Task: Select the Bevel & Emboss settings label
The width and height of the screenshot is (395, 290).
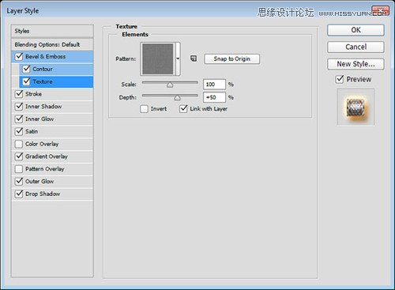Action: click(x=45, y=56)
